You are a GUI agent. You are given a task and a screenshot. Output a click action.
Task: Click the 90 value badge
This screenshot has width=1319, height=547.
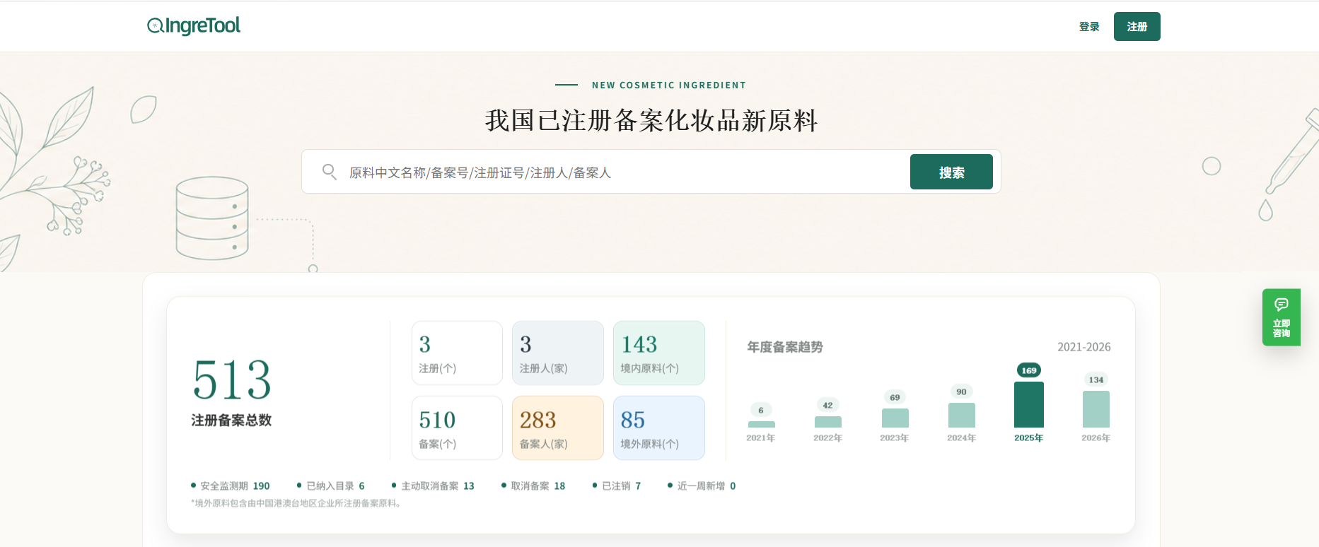962,392
